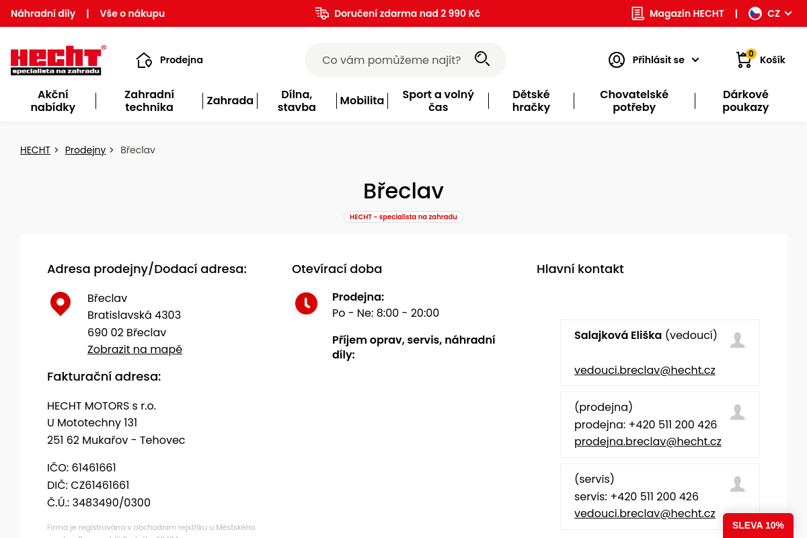Open Sport a volný čas menu

click(438, 101)
